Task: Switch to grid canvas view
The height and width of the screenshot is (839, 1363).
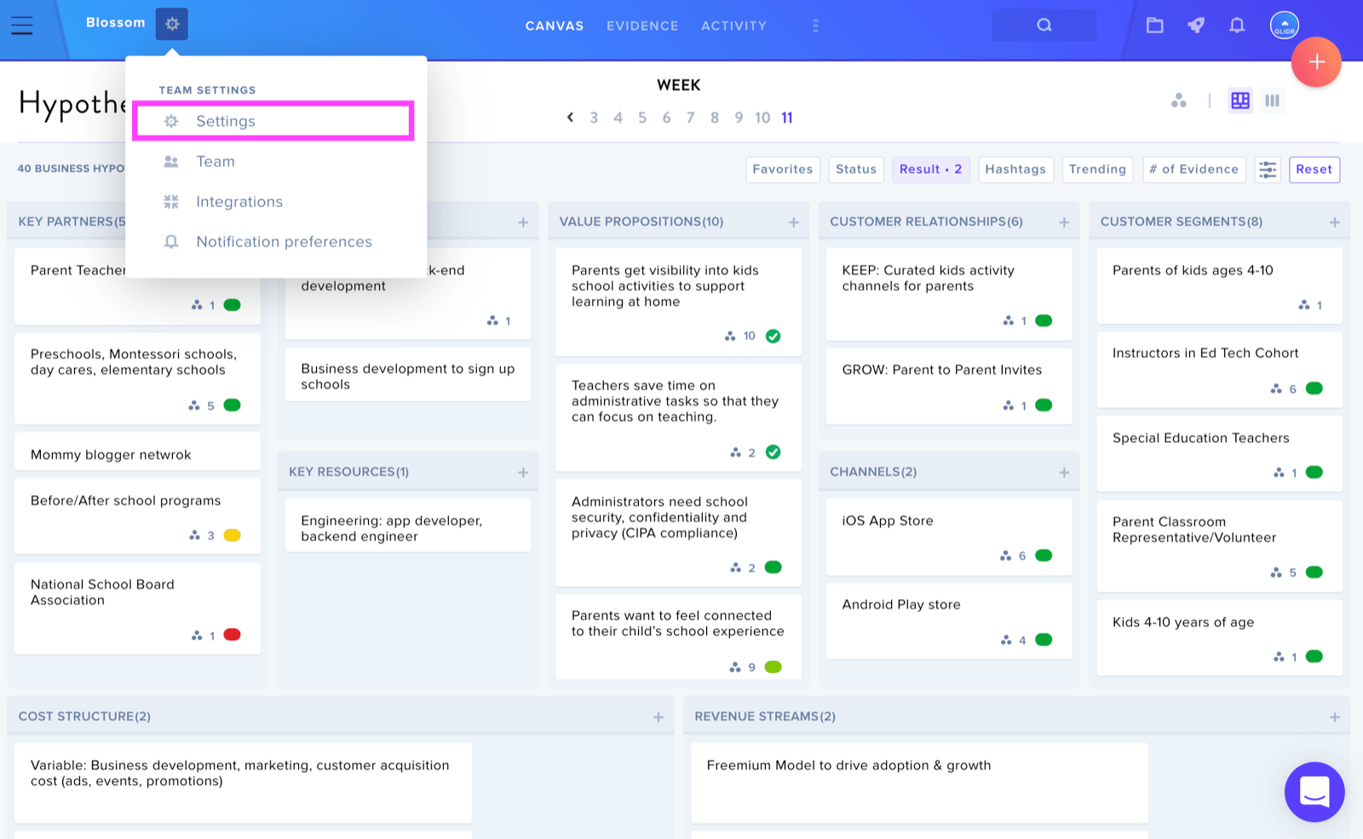Action: coord(1240,101)
